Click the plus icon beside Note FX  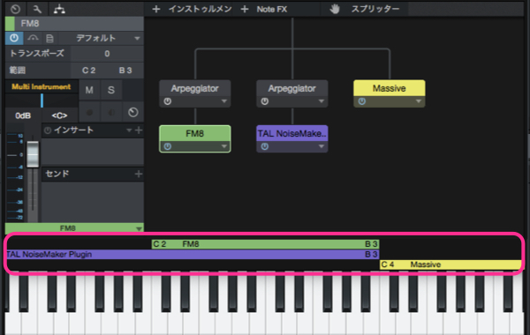[x=245, y=9]
